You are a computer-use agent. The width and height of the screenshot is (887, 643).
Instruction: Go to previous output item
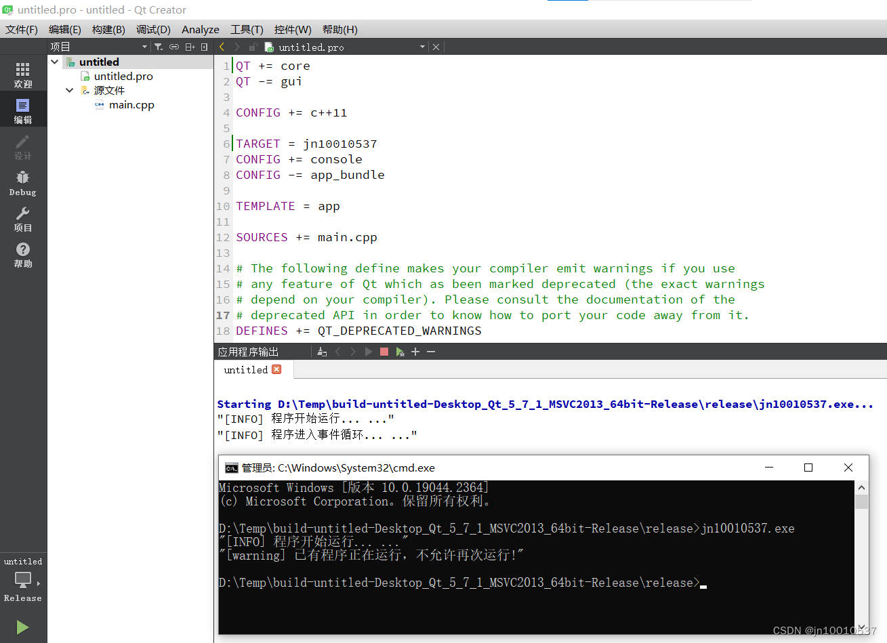(x=337, y=352)
